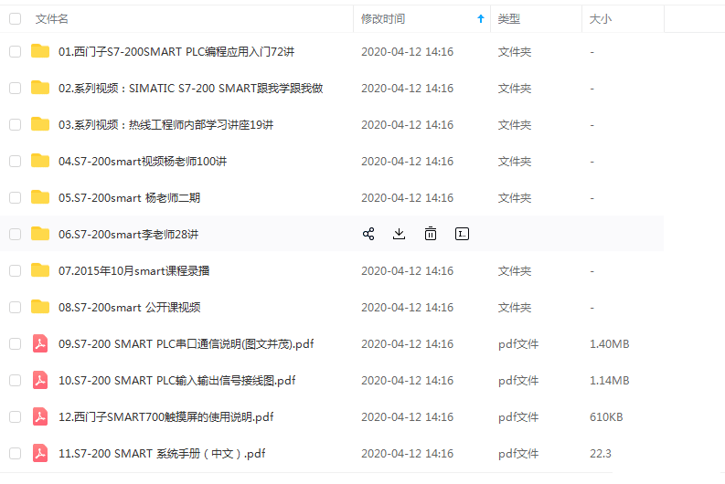Click the 修改时间 column header label
This screenshot has height=484, width=725.
(383, 18)
